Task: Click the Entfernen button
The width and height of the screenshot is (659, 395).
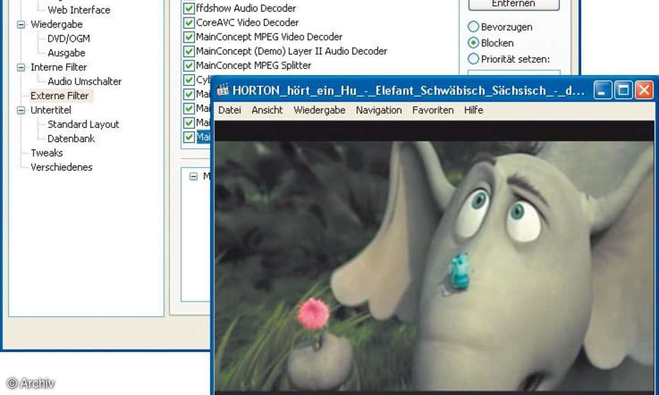Action: coord(514,4)
